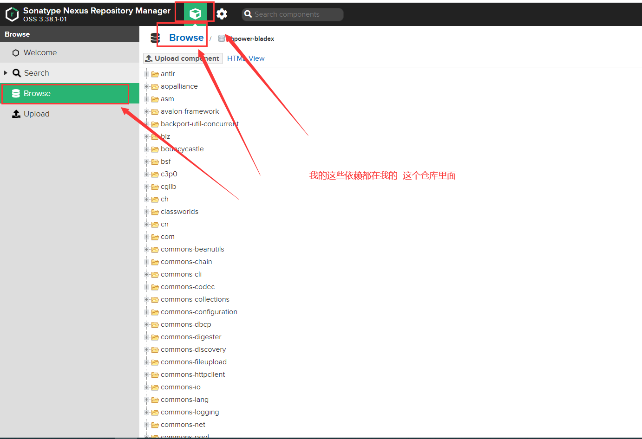
Task: Select the Browse sidebar item
Action: [x=70, y=93]
